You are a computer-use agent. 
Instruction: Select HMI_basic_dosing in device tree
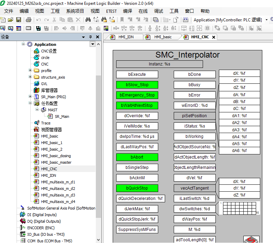point(56,156)
